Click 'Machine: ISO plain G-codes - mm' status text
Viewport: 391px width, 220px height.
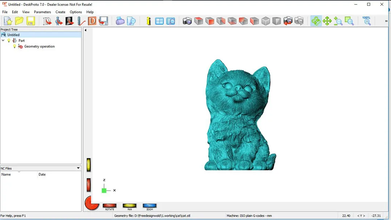[249, 216]
